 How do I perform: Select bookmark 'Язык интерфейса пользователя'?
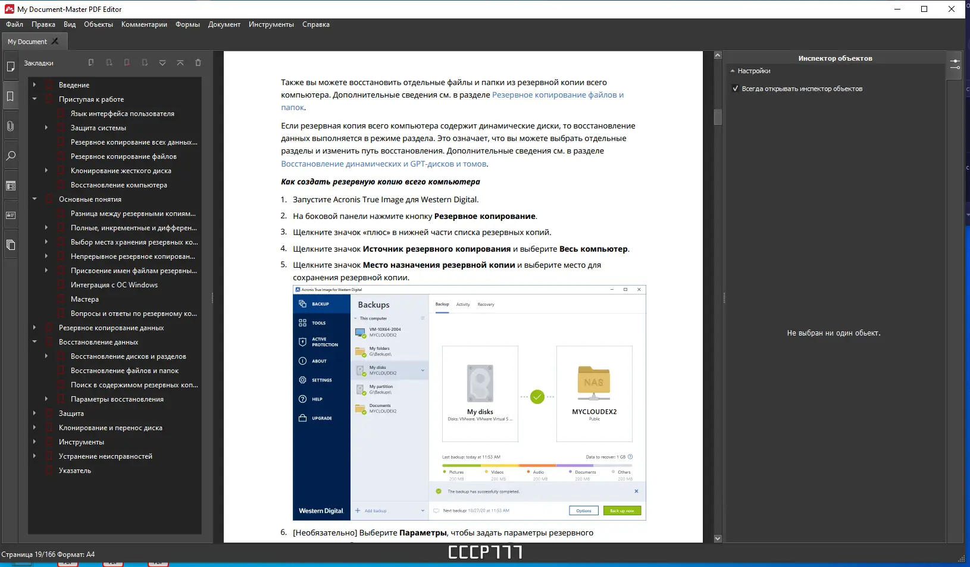tap(123, 114)
